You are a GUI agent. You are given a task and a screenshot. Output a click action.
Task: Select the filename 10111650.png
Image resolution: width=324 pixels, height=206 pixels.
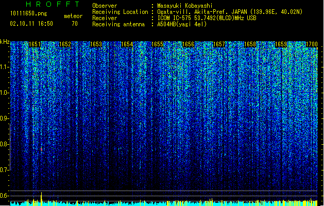click(x=28, y=13)
